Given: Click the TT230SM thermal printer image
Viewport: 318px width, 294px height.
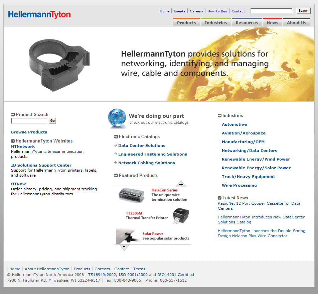Looking at the screenshot, I should tap(180, 216).
